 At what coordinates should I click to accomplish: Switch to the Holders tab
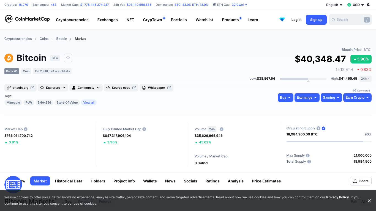[98, 181]
